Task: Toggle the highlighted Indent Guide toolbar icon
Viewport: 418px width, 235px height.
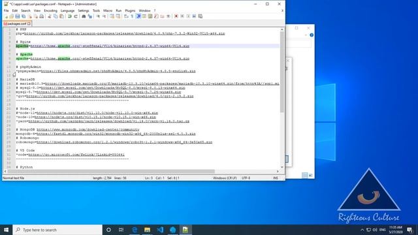Action: coord(138,16)
